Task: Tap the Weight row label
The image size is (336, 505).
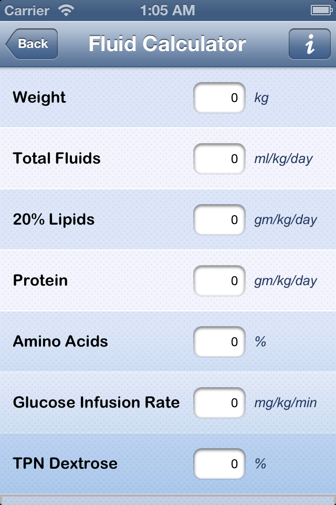Action: (x=39, y=98)
